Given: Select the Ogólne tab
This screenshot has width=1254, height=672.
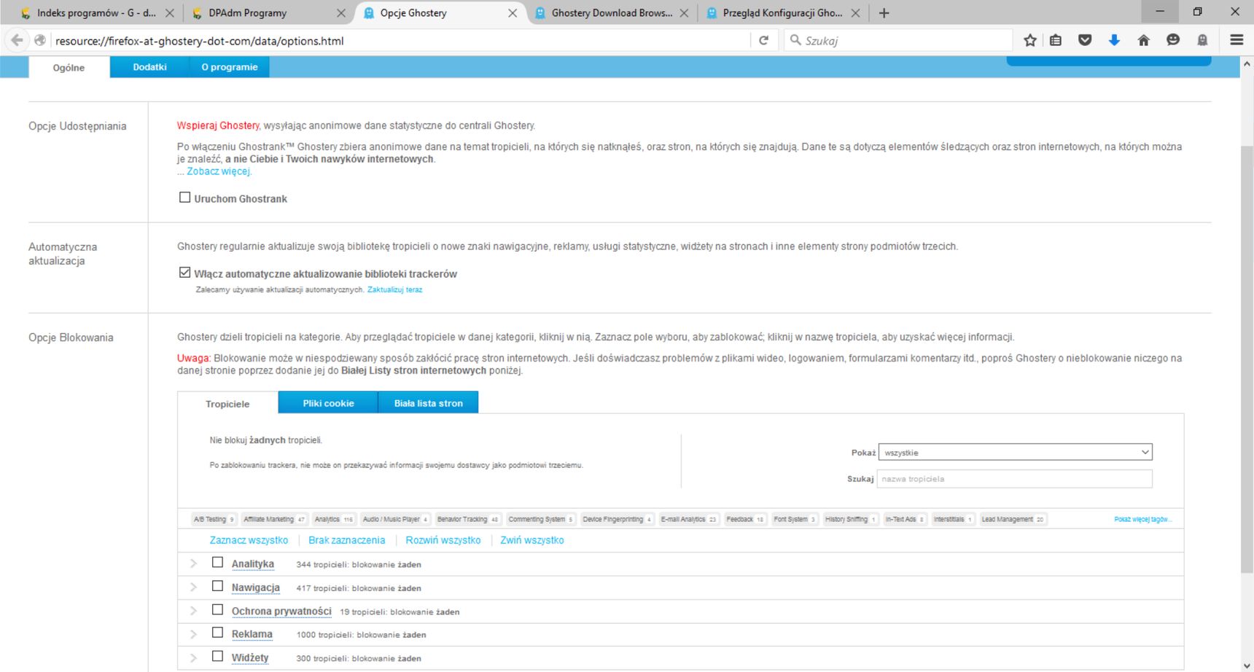Looking at the screenshot, I should point(69,68).
